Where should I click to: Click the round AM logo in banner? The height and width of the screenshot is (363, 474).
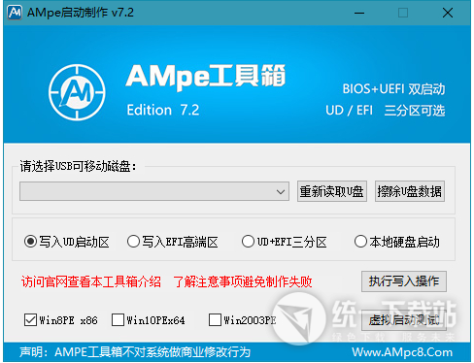pos(77,92)
